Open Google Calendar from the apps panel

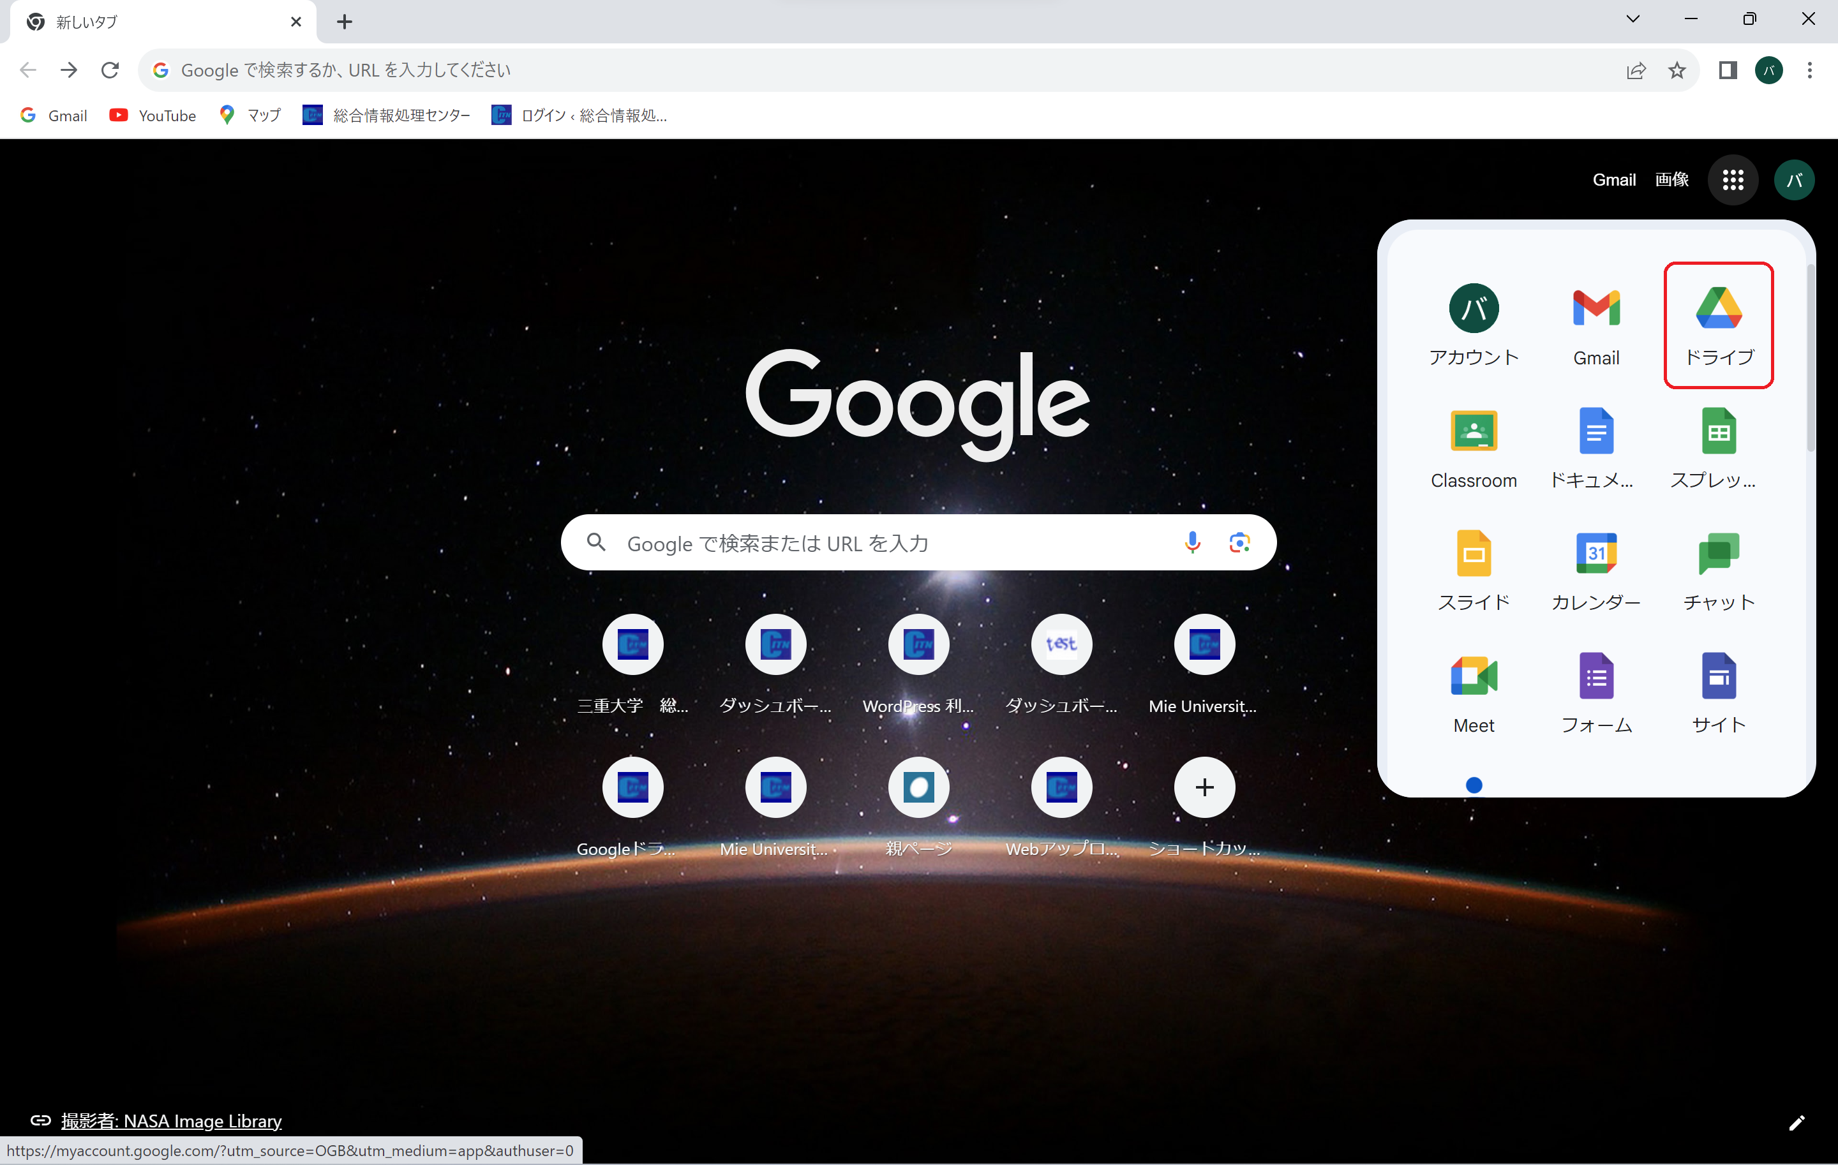pyautogui.click(x=1596, y=570)
